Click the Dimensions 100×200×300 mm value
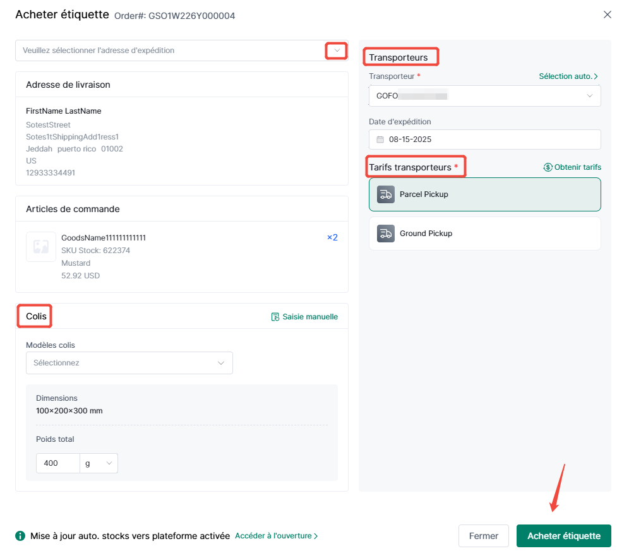Screen dimensions: 617x551 [69, 411]
